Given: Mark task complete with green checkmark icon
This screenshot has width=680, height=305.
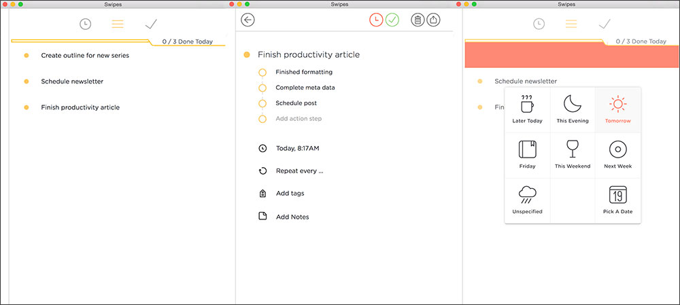Looking at the screenshot, I should 392,20.
